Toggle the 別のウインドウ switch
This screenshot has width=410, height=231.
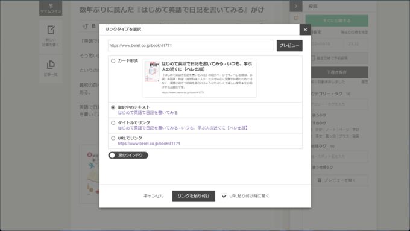(x=128, y=155)
